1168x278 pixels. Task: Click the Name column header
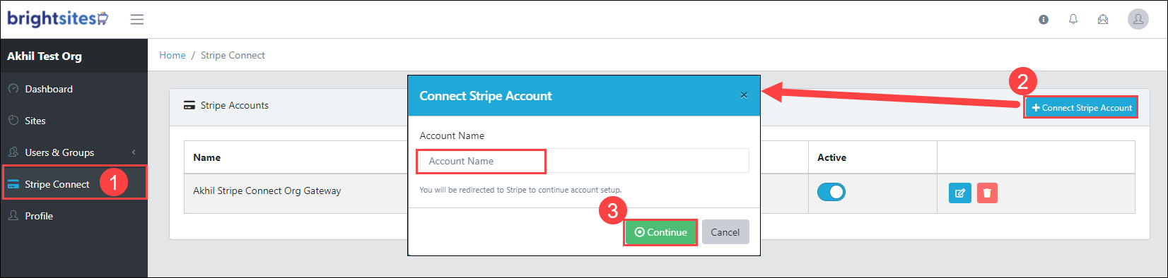tap(207, 157)
